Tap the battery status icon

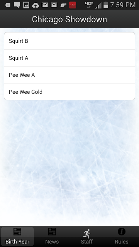tap(106, 5)
